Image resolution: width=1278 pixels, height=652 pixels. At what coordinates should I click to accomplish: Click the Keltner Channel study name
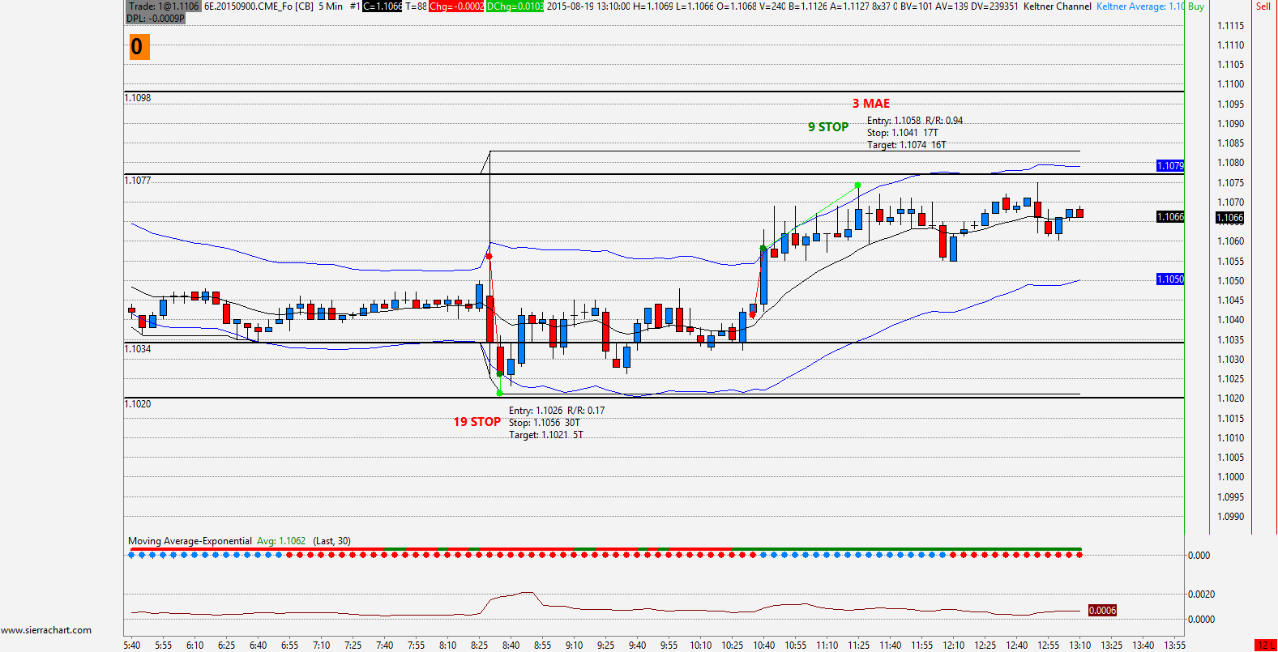click(x=1058, y=6)
